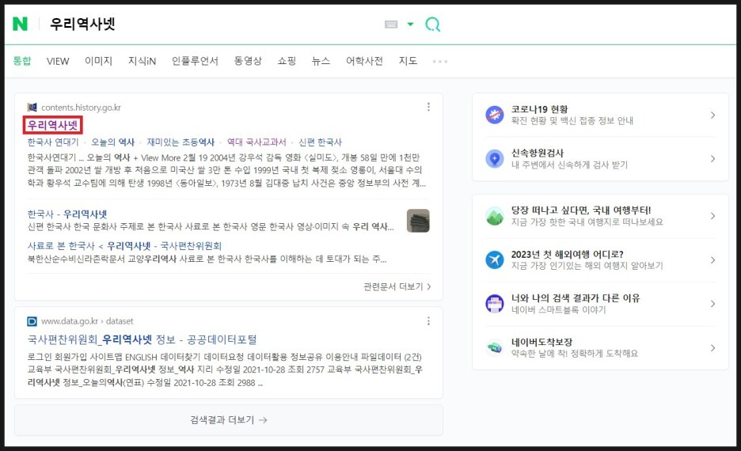Open 국사편찬위원회_우리역사넷 정보 - 공공데이터포털 link

click(142, 339)
